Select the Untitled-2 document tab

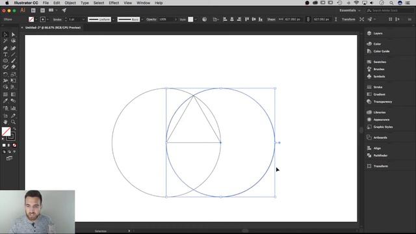pos(53,27)
